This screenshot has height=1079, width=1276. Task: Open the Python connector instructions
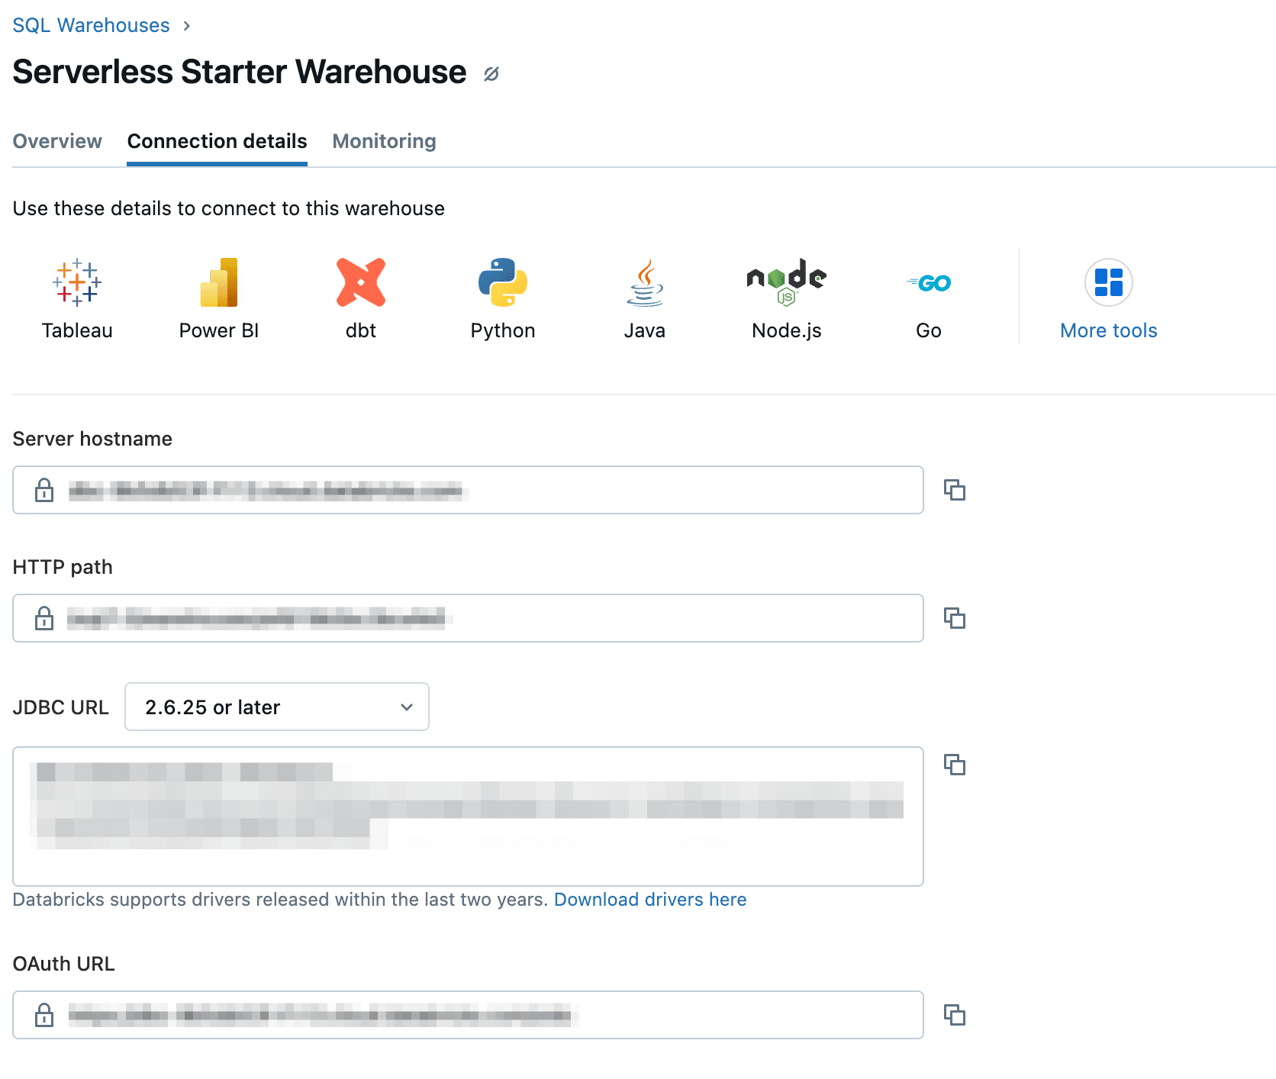coord(503,299)
